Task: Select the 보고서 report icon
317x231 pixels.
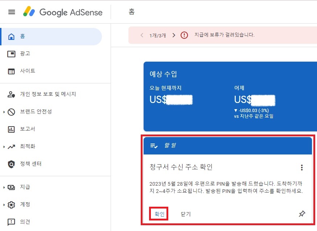Action: (11, 129)
